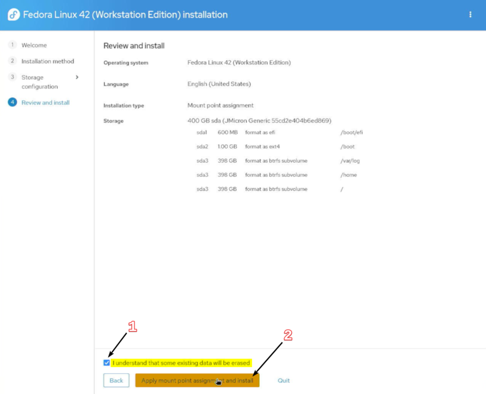The image size is (486, 394).
Task: Click the /var/log mount point
Action: [350, 161]
